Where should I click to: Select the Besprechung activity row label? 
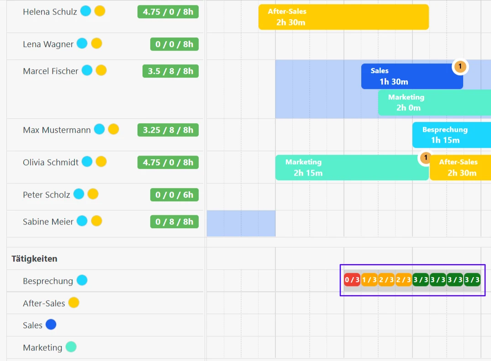pos(48,281)
